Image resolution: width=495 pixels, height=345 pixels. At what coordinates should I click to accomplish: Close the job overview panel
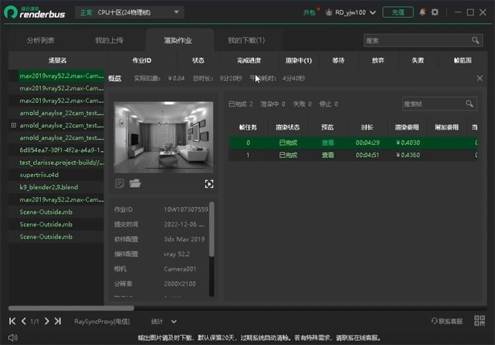pos(480,78)
